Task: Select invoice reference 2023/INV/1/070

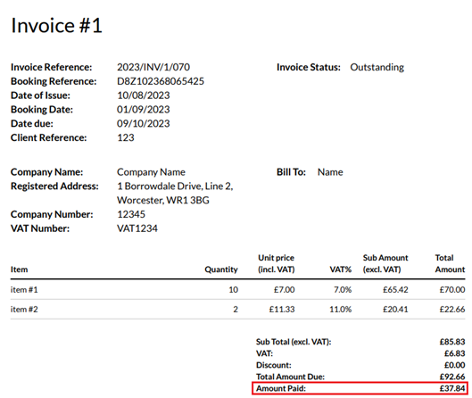Action: pos(153,67)
